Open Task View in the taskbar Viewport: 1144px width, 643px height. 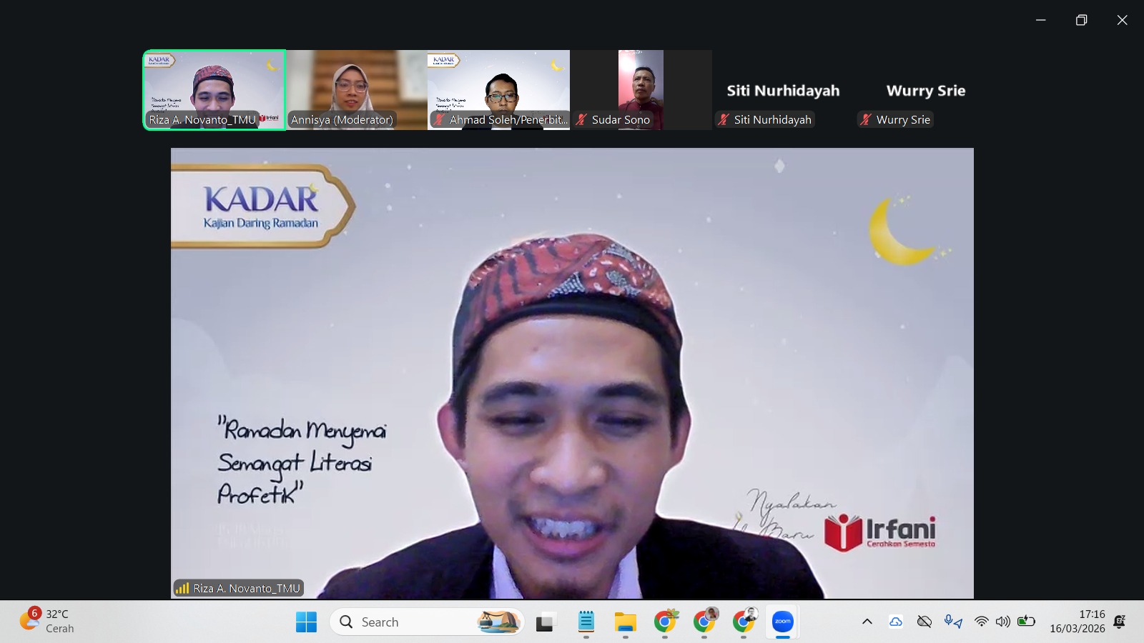tap(546, 622)
